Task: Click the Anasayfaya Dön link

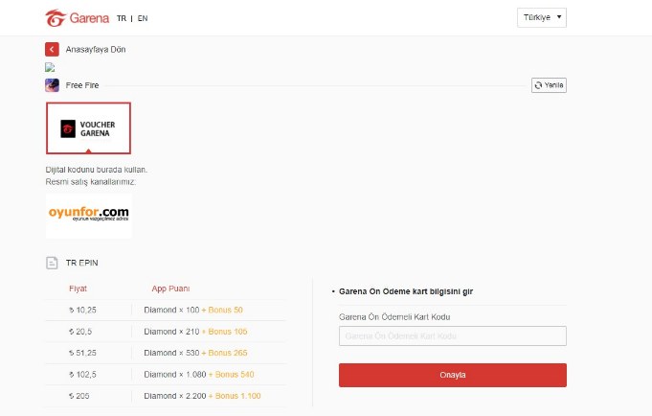Action: 96,49
